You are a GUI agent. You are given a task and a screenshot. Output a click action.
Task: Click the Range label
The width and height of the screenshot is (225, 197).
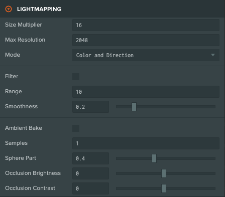coord(14,91)
